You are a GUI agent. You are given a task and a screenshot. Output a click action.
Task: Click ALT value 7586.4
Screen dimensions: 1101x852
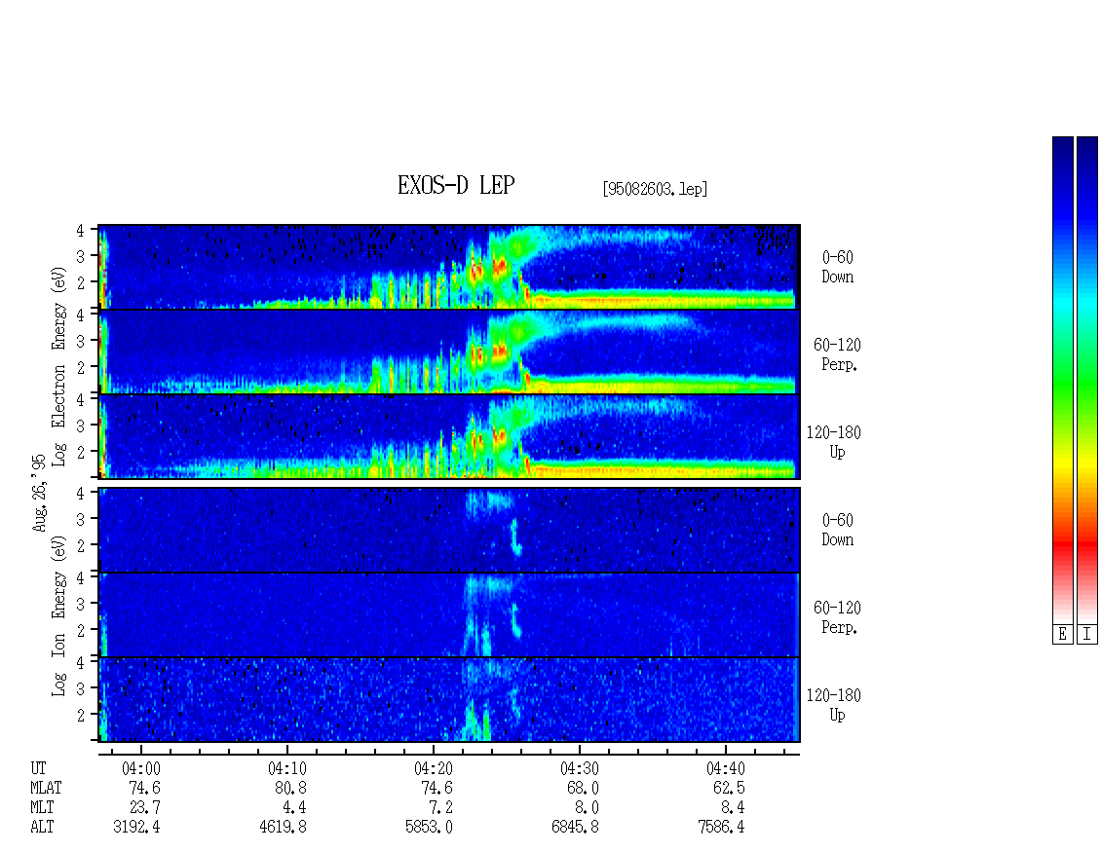[721, 828]
